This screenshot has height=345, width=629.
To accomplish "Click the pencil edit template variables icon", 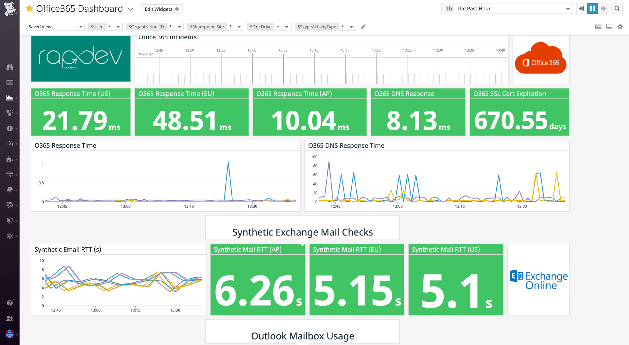I will coord(363,27).
